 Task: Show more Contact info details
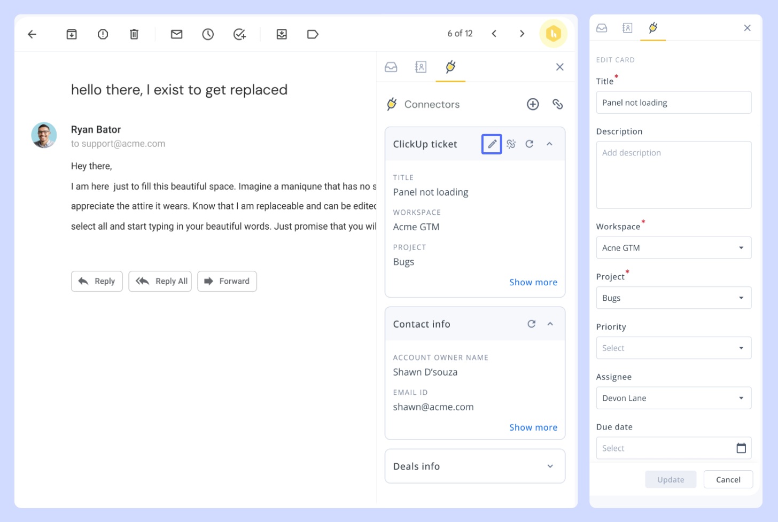pyautogui.click(x=533, y=427)
